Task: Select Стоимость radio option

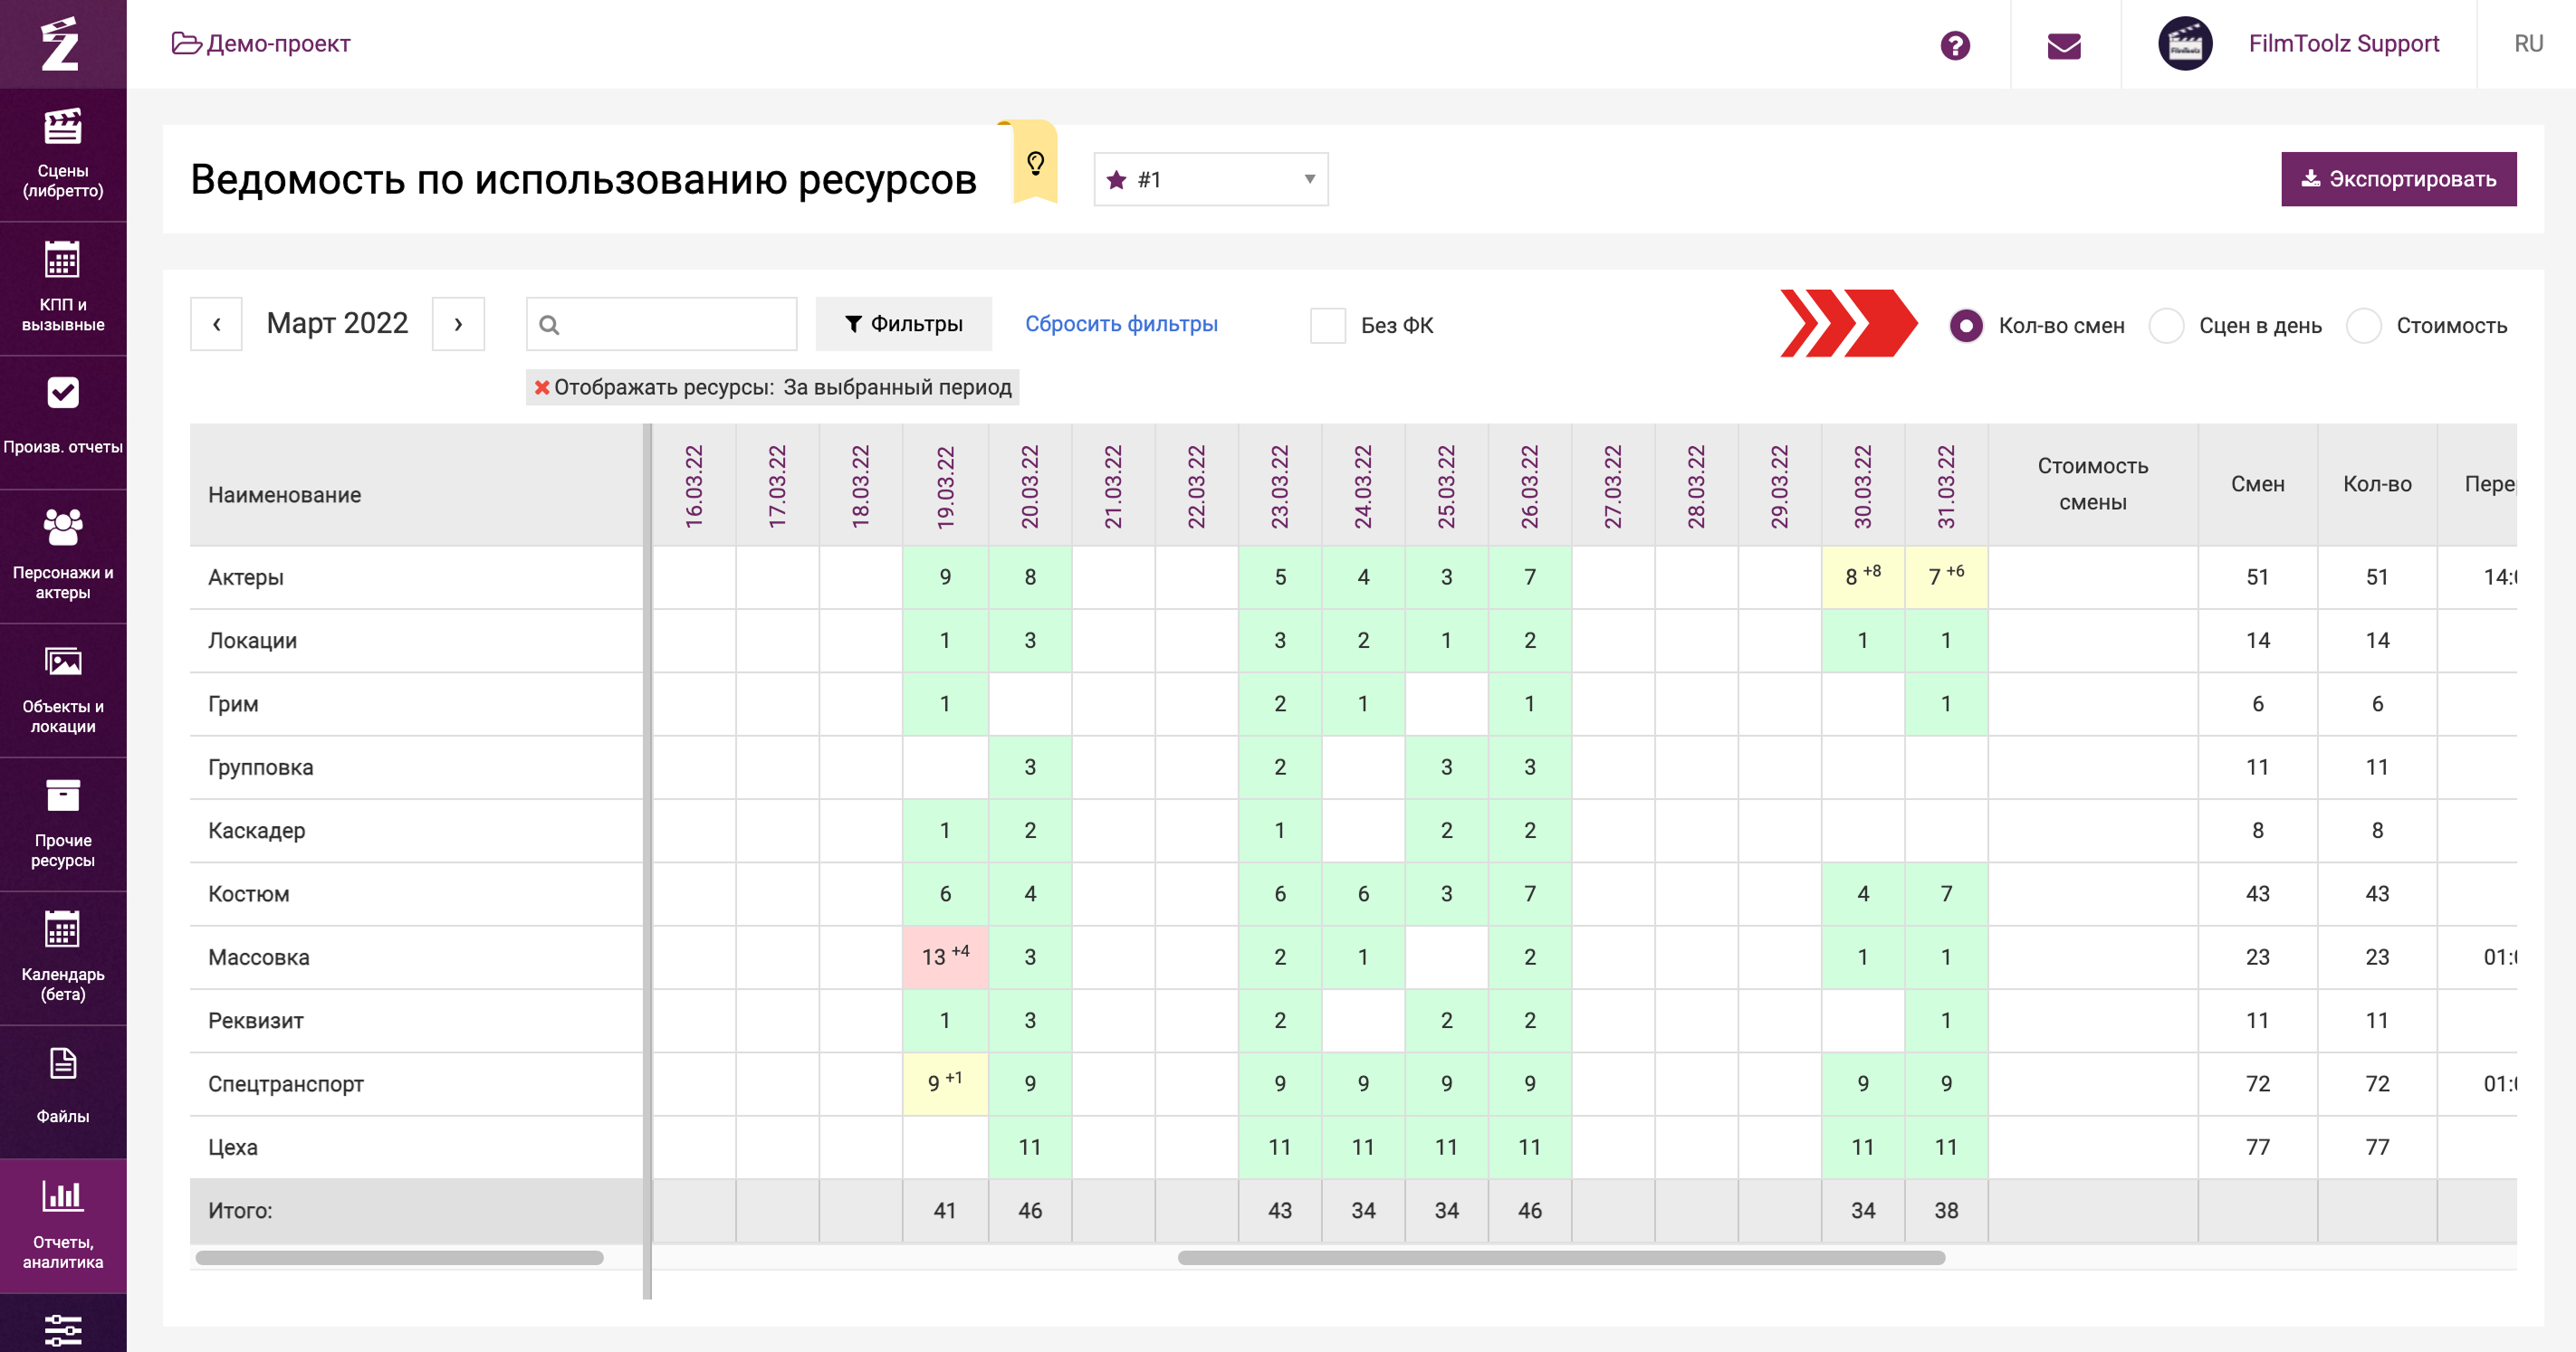Action: [2363, 326]
